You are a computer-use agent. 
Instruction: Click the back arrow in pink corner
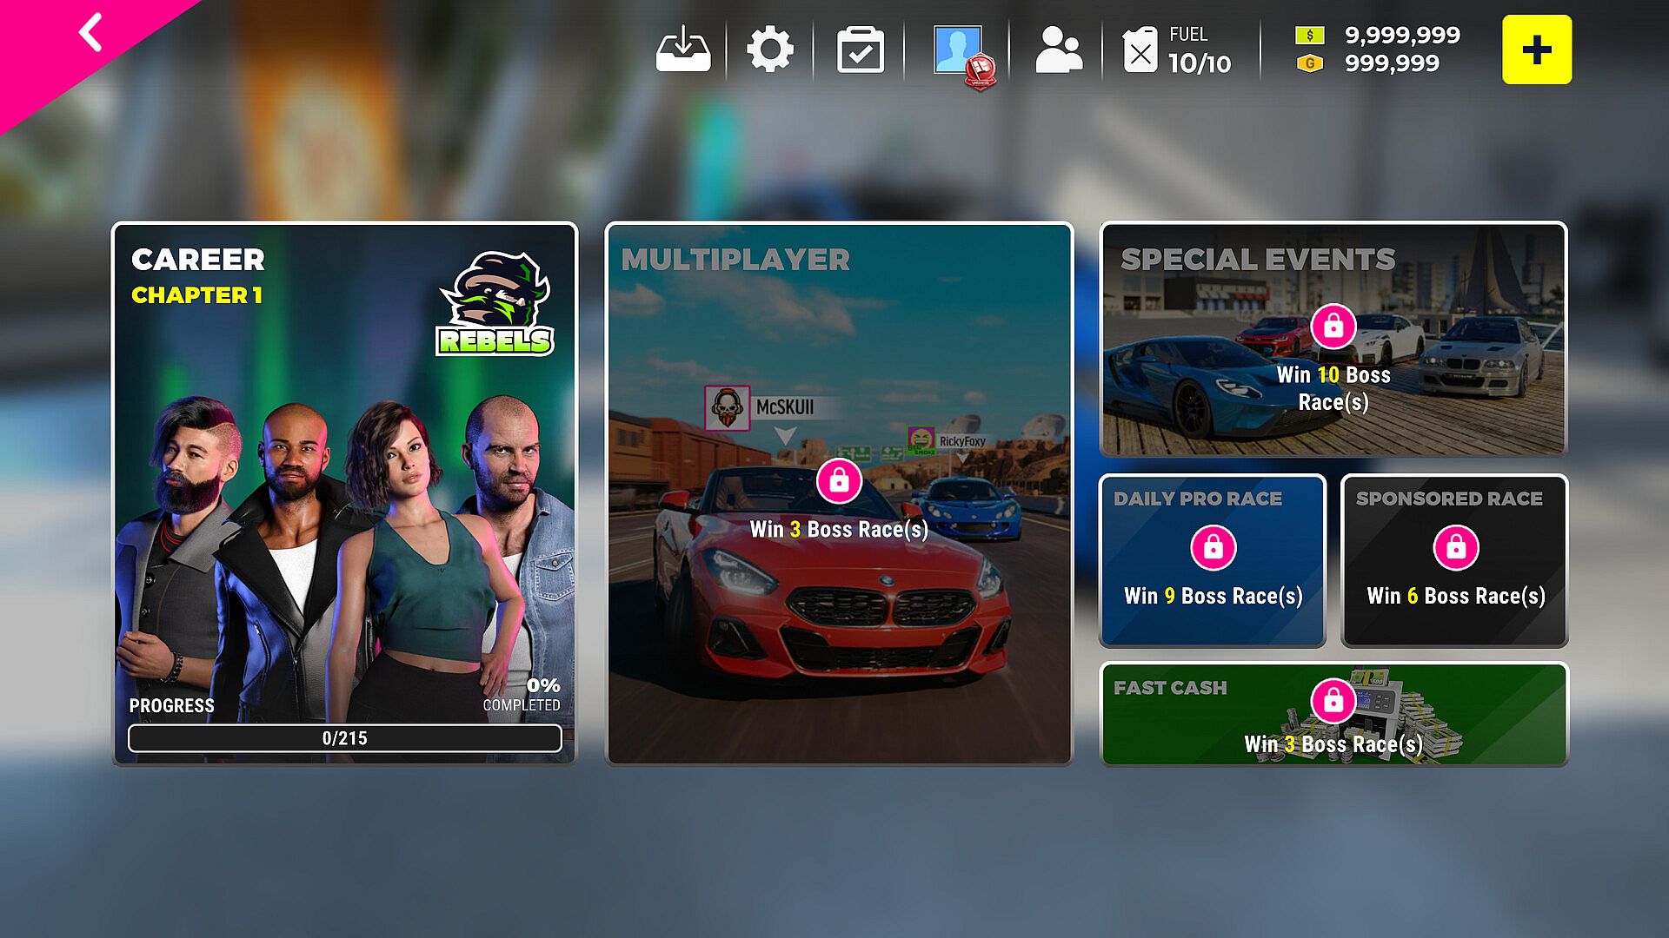[x=90, y=33]
